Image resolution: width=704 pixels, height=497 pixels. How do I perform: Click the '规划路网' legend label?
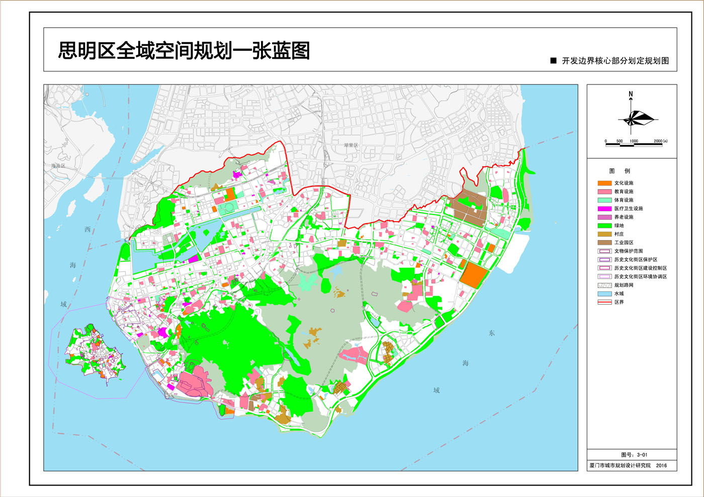click(x=624, y=285)
